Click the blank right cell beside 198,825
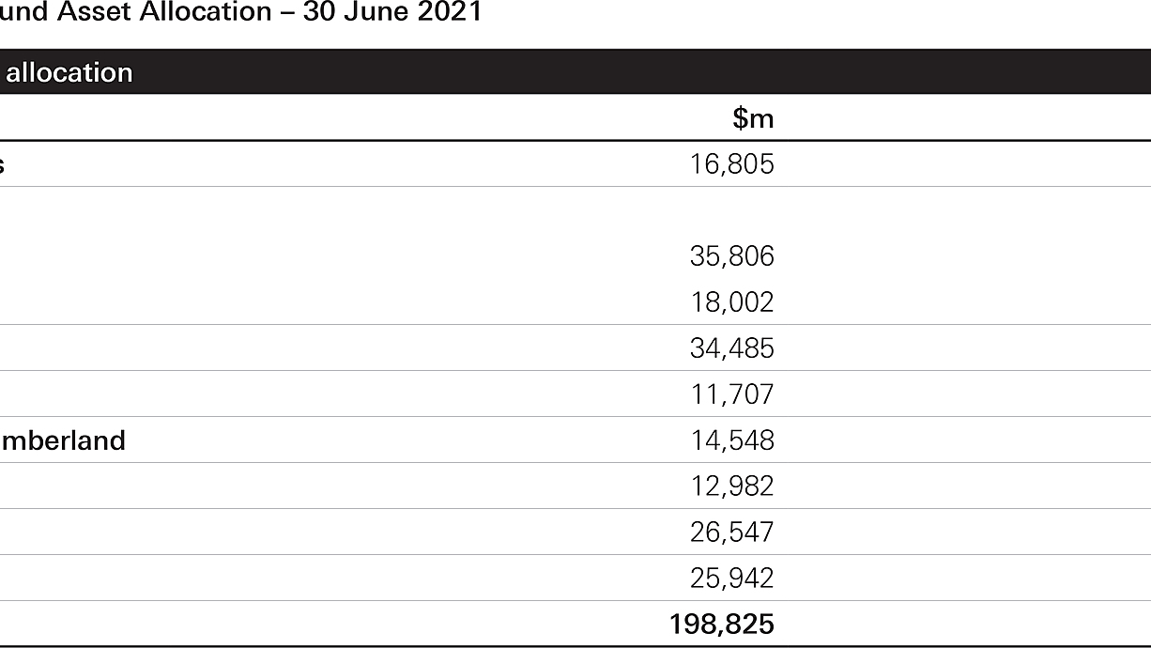1151x648 pixels. pyautogui.click(x=963, y=625)
